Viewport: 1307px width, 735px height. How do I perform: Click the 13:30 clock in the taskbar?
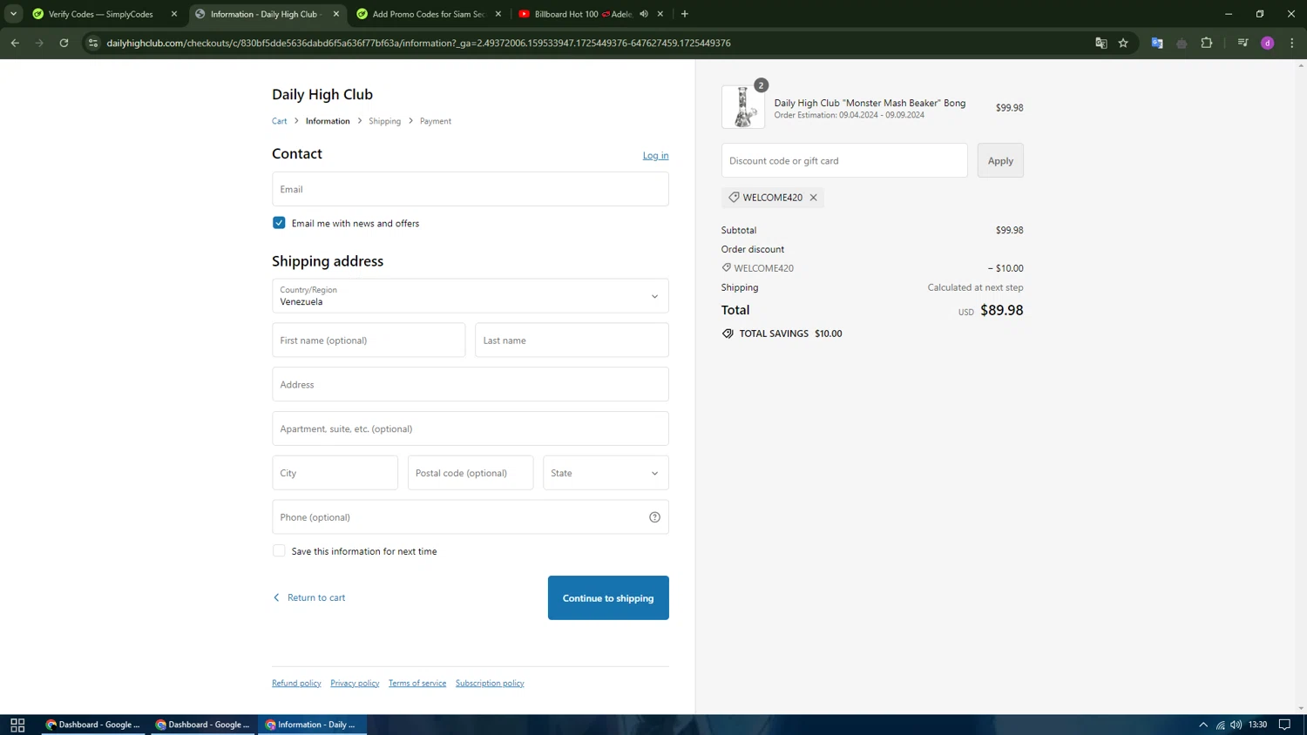1258,725
